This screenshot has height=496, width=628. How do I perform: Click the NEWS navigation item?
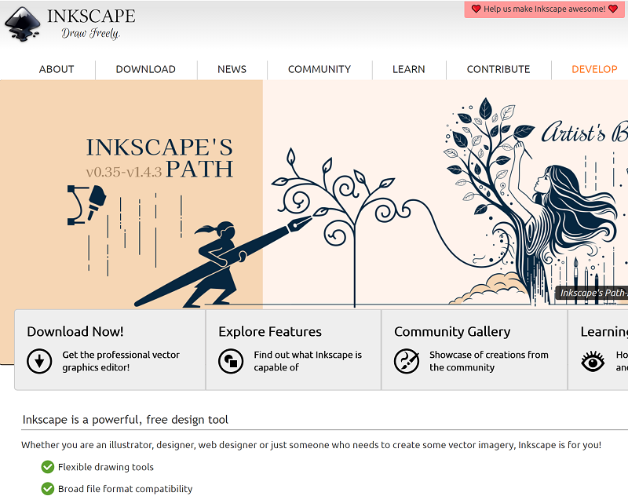point(232,69)
